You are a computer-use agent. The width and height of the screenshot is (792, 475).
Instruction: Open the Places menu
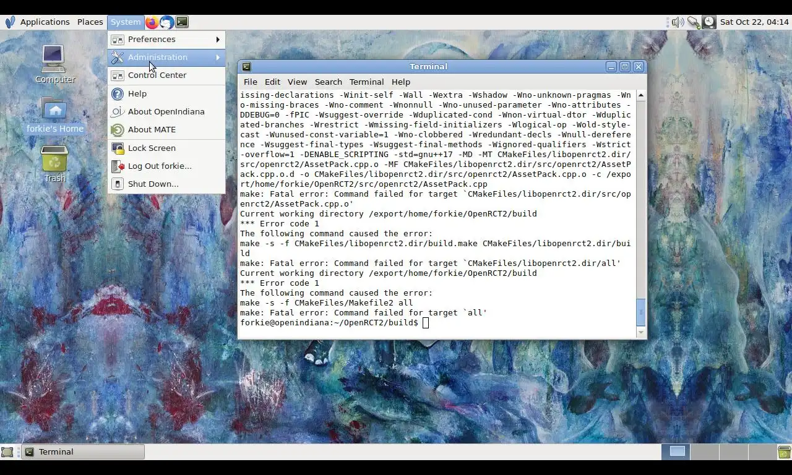pyautogui.click(x=90, y=22)
